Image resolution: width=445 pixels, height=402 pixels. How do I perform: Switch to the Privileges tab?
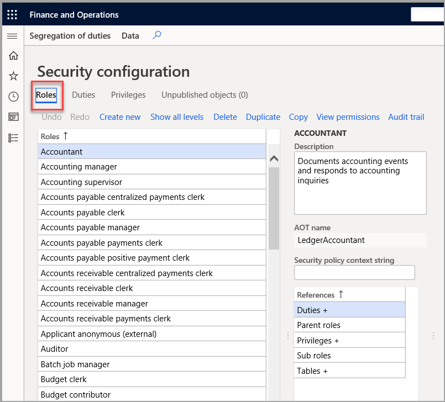(128, 94)
